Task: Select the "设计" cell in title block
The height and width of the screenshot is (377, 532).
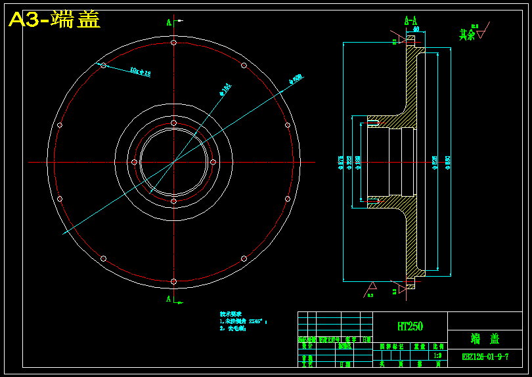Action: pos(307,346)
